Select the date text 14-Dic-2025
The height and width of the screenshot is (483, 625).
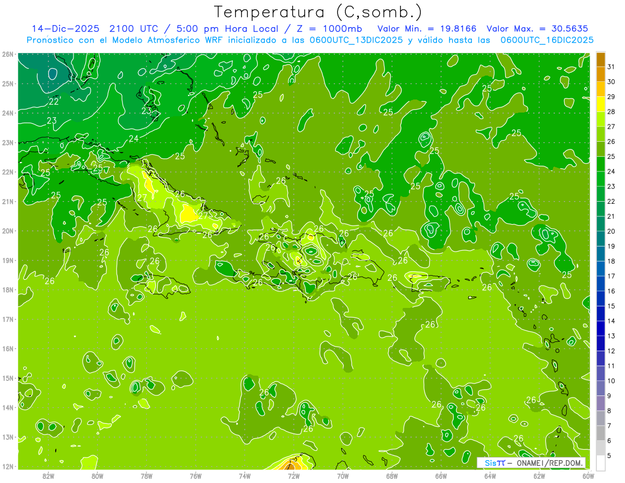click(x=65, y=29)
